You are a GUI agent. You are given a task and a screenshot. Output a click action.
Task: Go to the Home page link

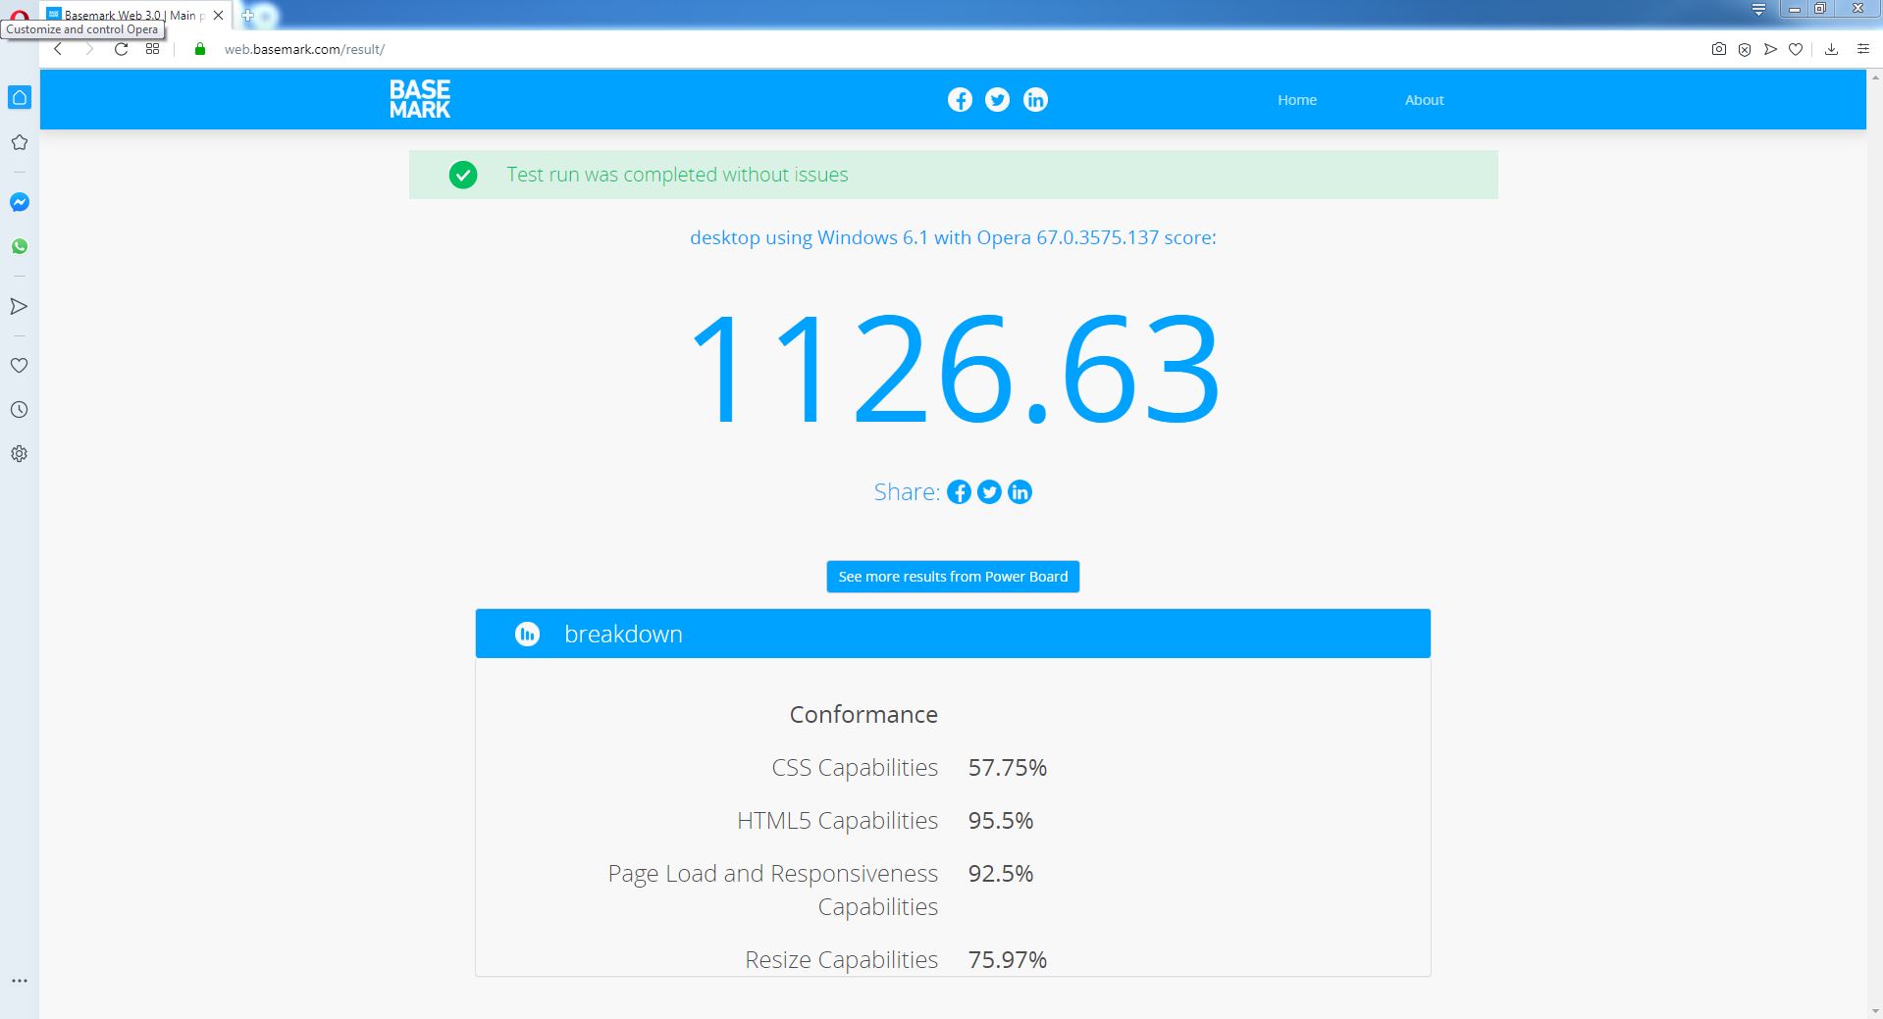[1297, 100]
